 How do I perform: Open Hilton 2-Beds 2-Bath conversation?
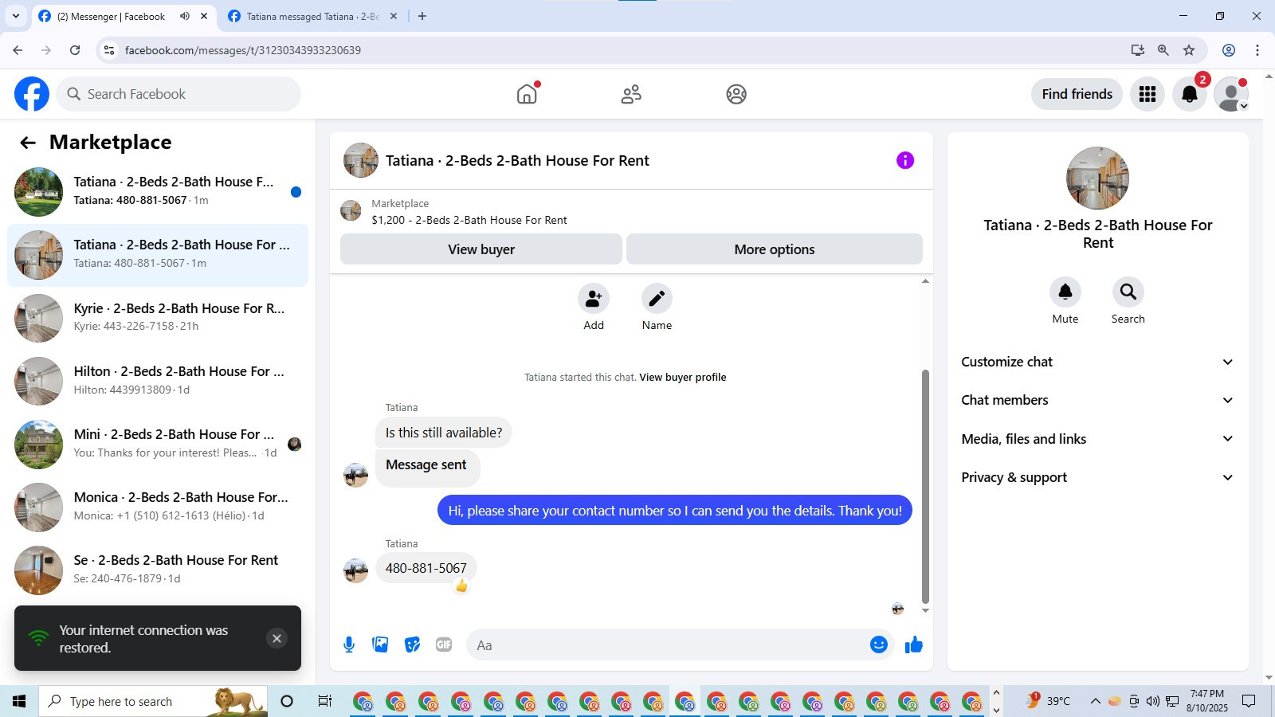(x=158, y=381)
